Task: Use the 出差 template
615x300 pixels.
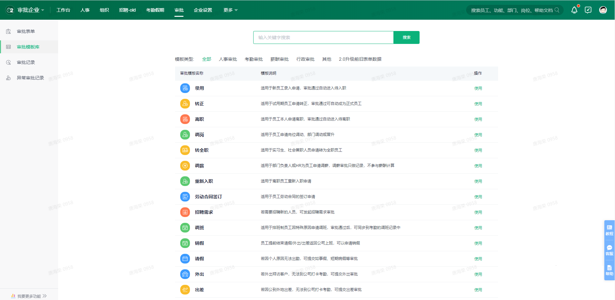Action: (478, 290)
